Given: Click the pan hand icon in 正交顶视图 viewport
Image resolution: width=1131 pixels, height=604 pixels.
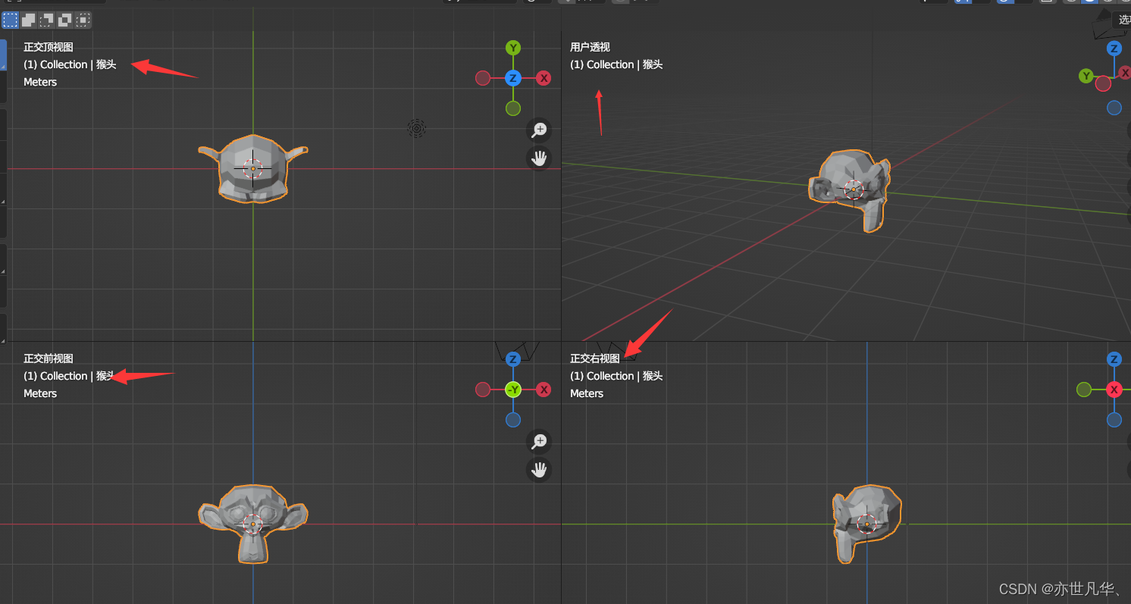Looking at the screenshot, I should point(539,158).
